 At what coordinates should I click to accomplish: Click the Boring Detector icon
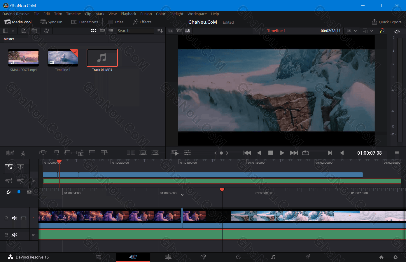point(10,153)
